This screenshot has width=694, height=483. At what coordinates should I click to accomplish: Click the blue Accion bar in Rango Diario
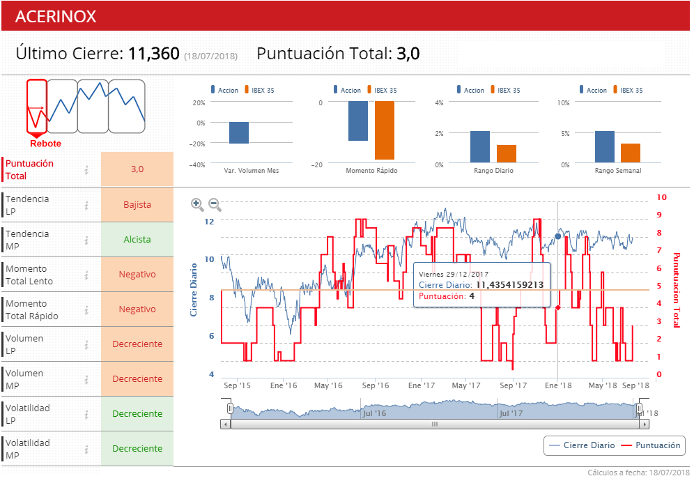click(480, 147)
